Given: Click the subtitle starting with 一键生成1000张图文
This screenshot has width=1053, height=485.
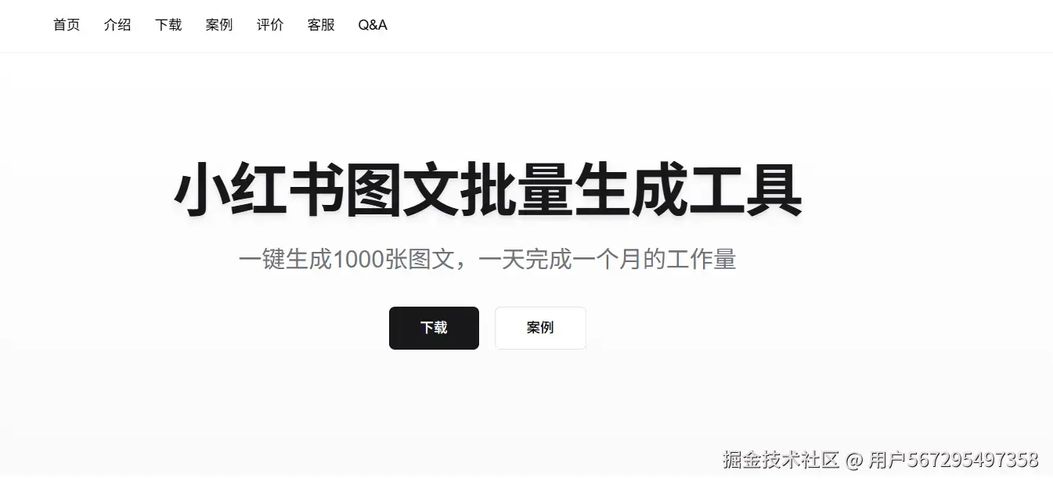Looking at the screenshot, I should (488, 259).
